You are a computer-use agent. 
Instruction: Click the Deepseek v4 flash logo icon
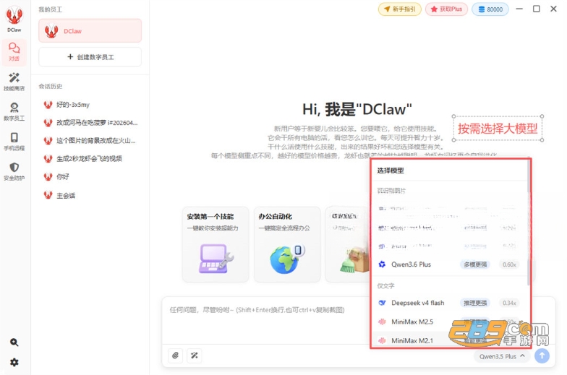click(382, 303)
